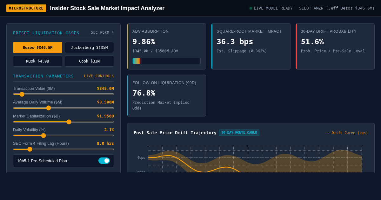
Task: Click the TRANSACTION PARAMETERS heading
Action: click(43, 76)
